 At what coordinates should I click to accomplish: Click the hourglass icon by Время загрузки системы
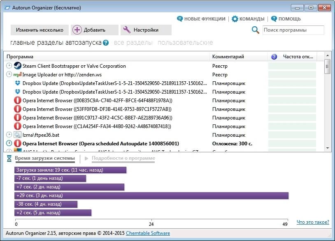9,158
